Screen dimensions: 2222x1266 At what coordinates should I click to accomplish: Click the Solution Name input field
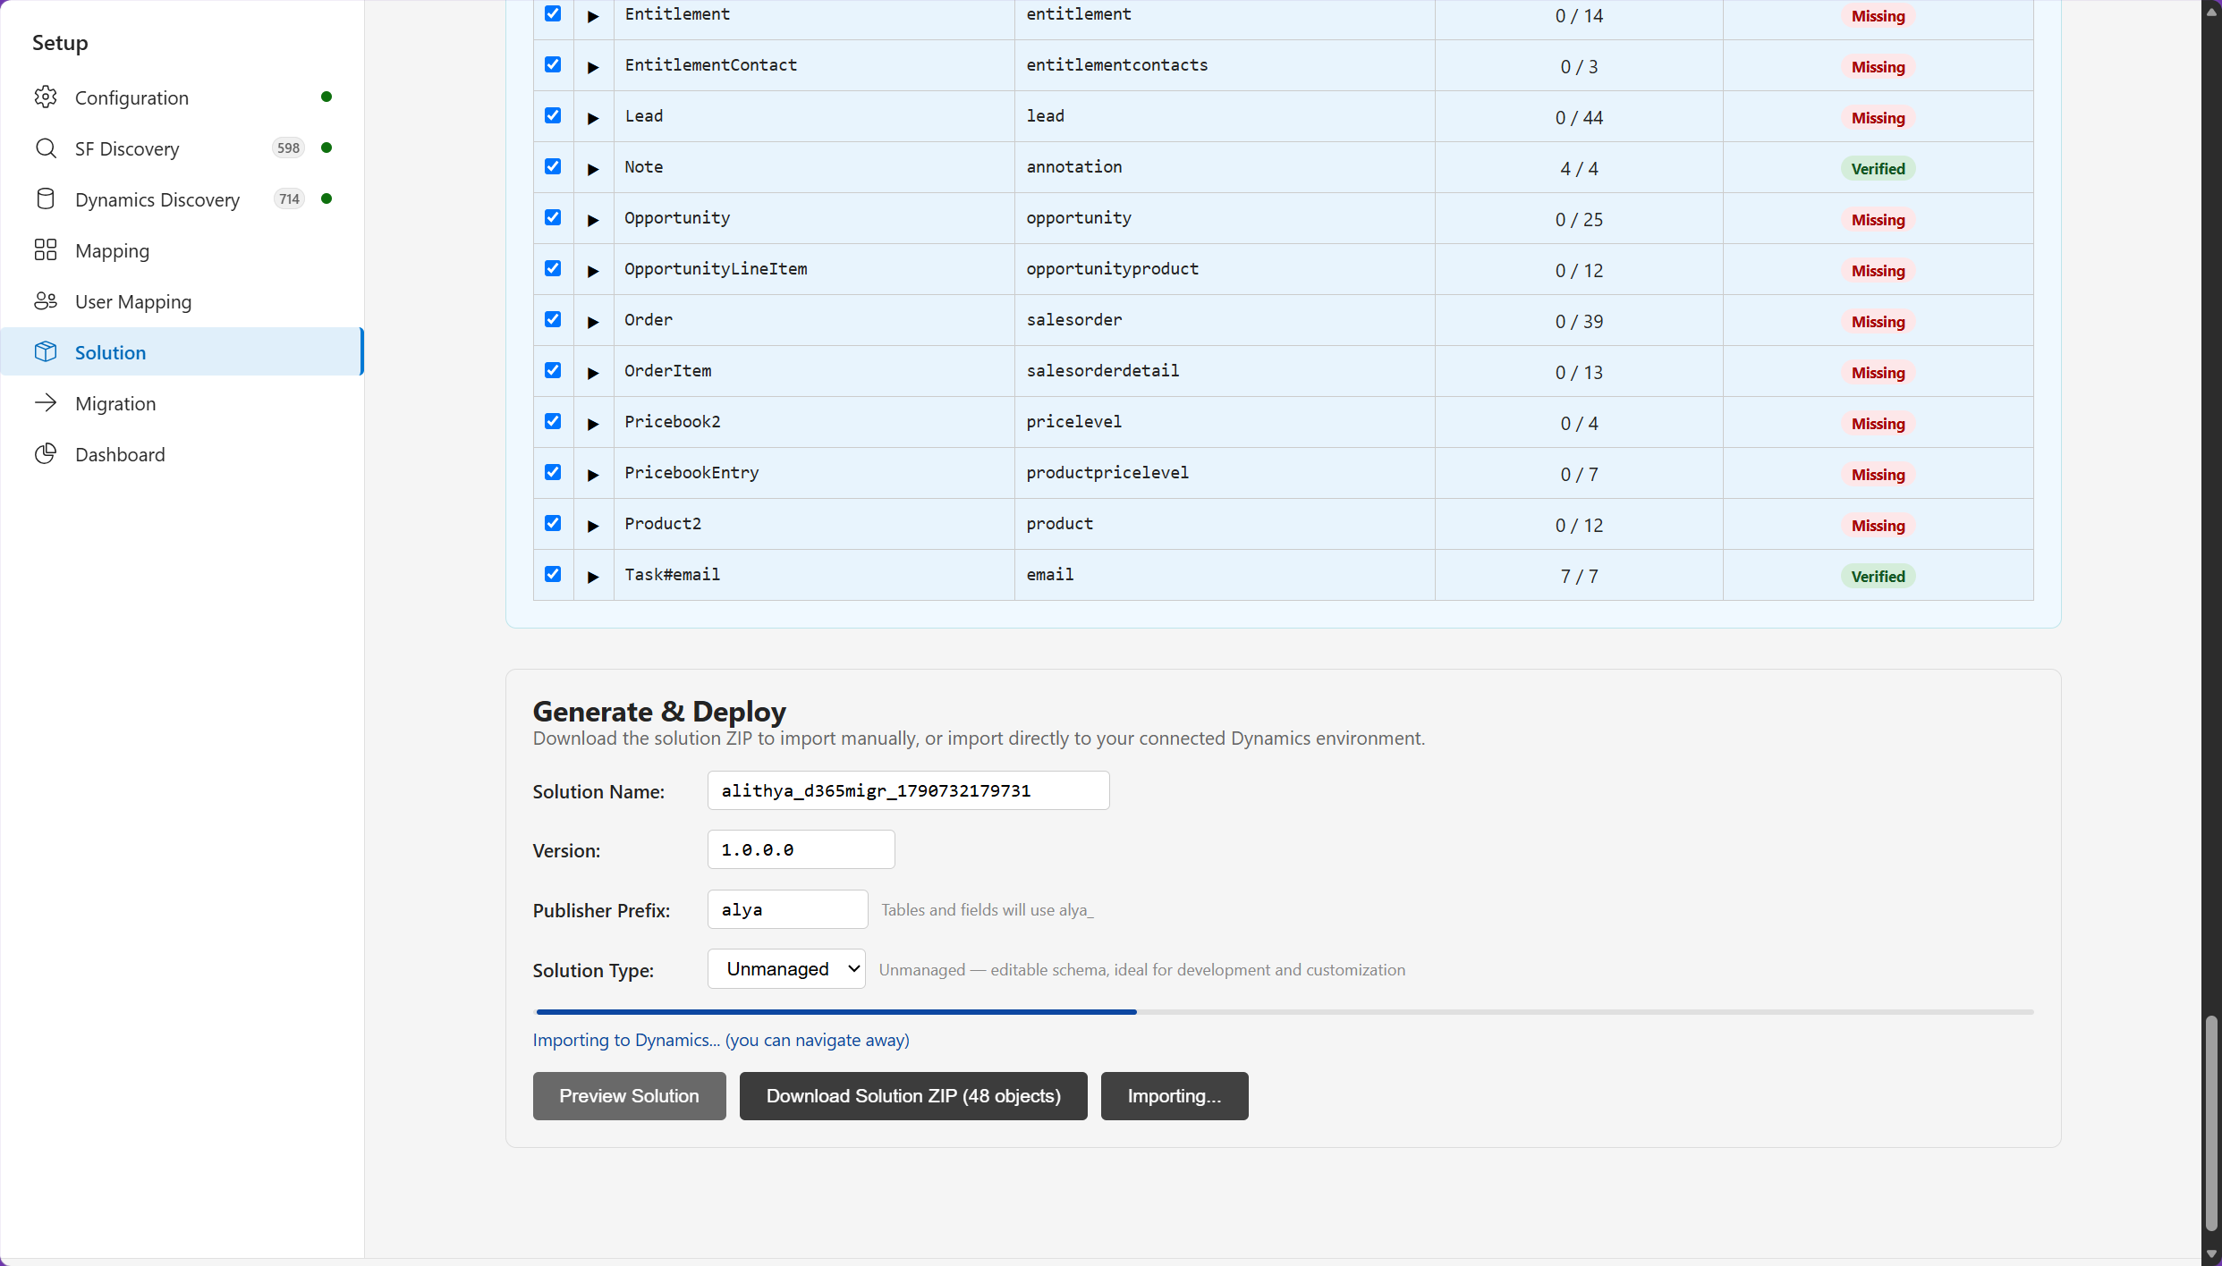(908, 790)
